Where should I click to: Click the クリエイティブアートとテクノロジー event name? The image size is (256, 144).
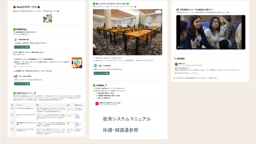tap(26, 130)
